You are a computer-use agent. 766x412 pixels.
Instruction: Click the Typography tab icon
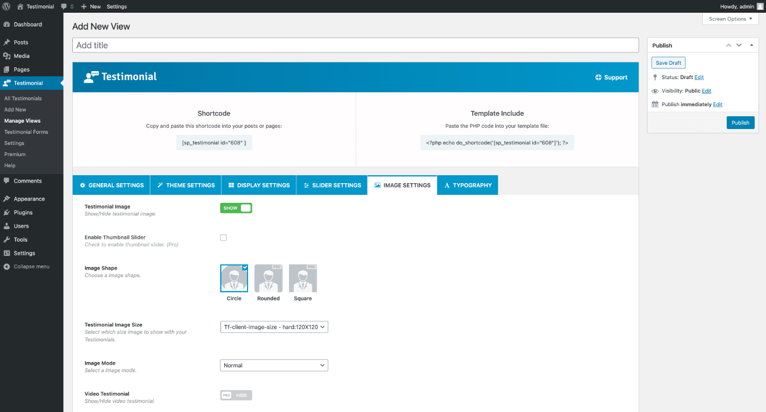click(447, 185)
